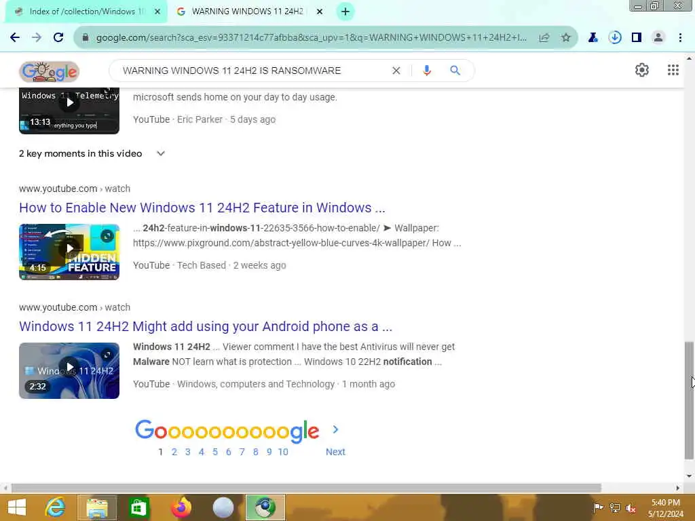This screenshot has width=695, height=521.
Task: Click the Next results page link
Action: [335, 452]
